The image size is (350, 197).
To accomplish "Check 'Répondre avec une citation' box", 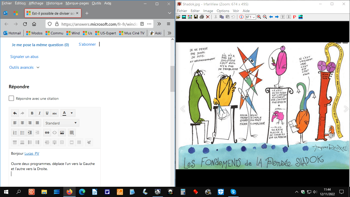I will pyautogui.click(x=11, y=98).
